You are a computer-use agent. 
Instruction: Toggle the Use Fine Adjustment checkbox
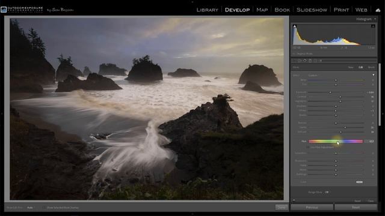(307, 147)
